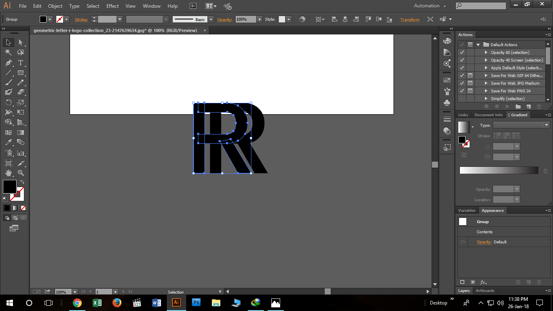Open the Swatches panel icon in dock
553x311 pixels.
tap(447, 80)
